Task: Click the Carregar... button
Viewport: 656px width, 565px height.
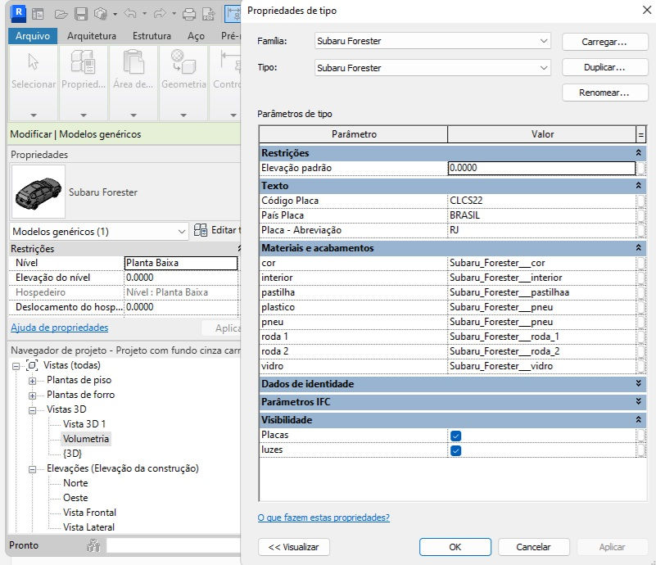Action: tap(604, 42)
